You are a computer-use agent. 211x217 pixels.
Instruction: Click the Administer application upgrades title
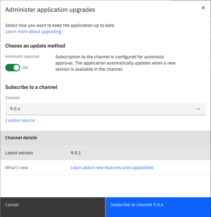pos(50,10)
